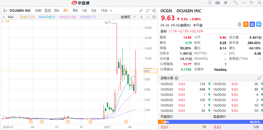This screenshot has width=263, height=130.
Task: Click the market cap 18.11亿 value
Action: tap(186, 59)
